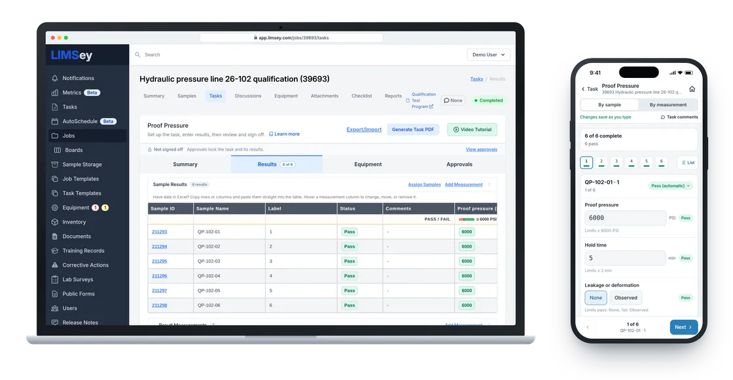Open Pass (automatic) status dropdown
Screen dimensions: 733x380
(x=670, y=186)
